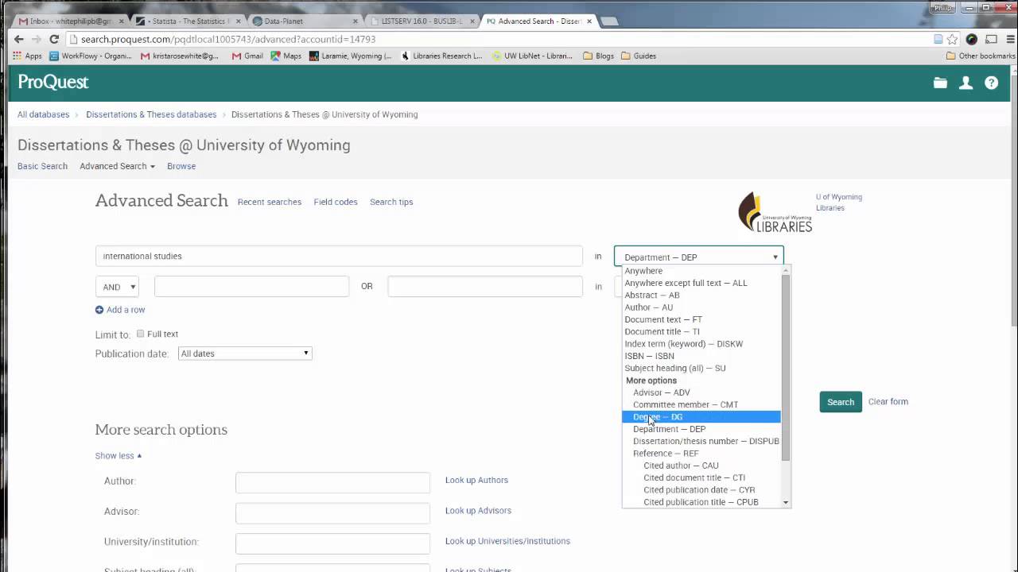The width and height of the screenshot is (1018, 572).
Task: Select Committee member — CMT option
Action: (x=701, y=405)
